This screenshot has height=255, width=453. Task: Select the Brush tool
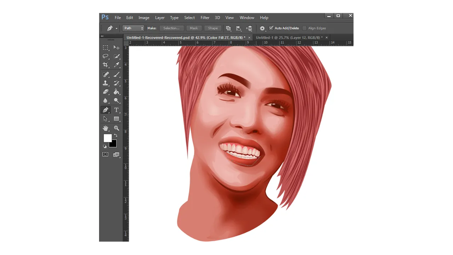coord(116,74)
